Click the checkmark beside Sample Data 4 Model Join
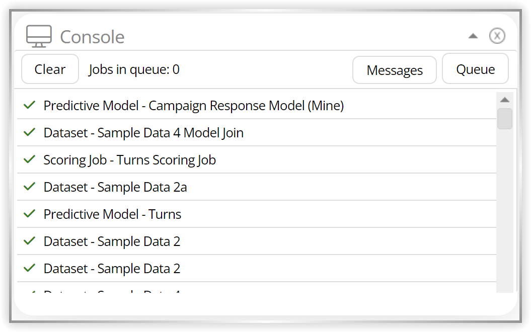Viewport: 531px width, 332px height. (30, 132)
